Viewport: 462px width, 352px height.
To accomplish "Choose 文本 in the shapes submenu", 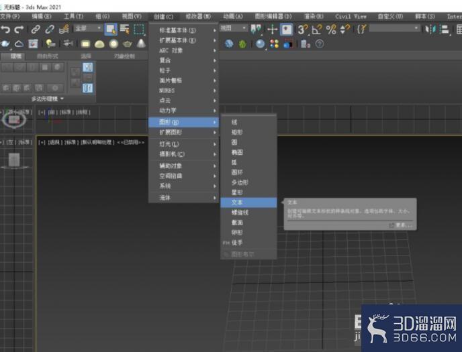I will point(248,202).
